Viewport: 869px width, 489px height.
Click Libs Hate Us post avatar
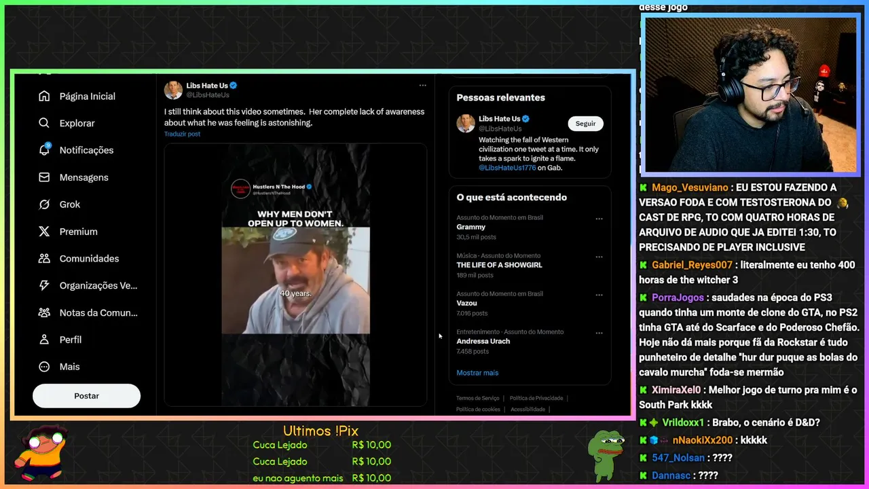pos(173,90)
